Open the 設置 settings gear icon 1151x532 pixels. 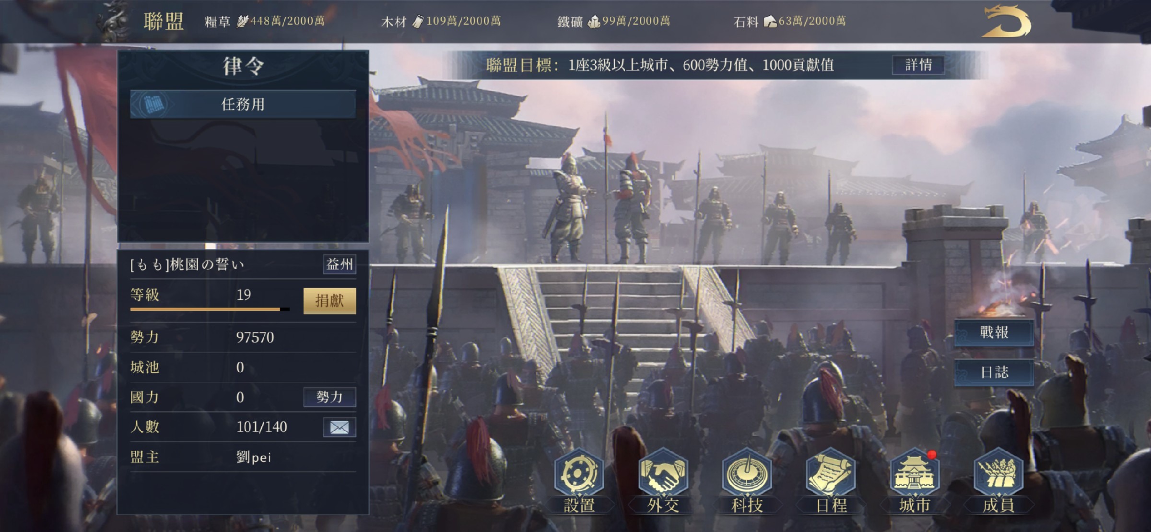click(579, 473)
